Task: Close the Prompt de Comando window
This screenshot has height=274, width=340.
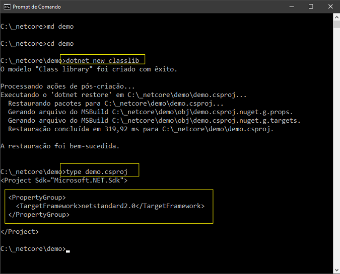Action: coord(330,7)
